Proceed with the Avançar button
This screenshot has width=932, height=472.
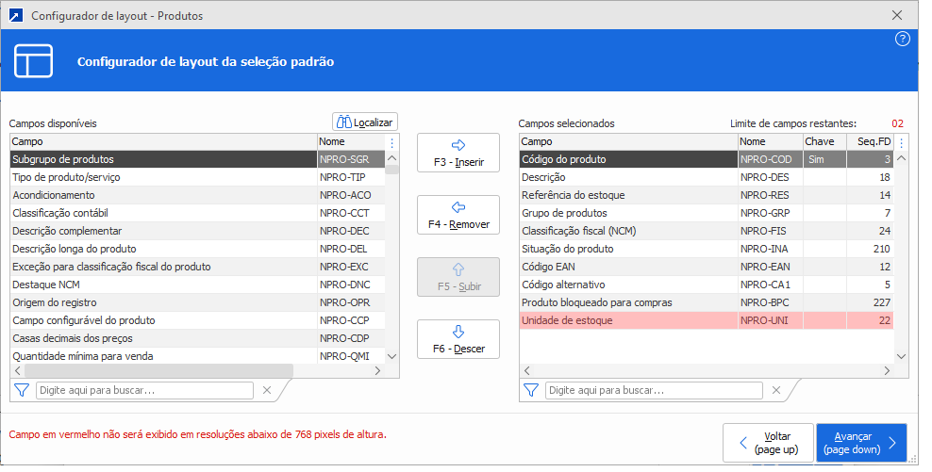coord(860,443)
